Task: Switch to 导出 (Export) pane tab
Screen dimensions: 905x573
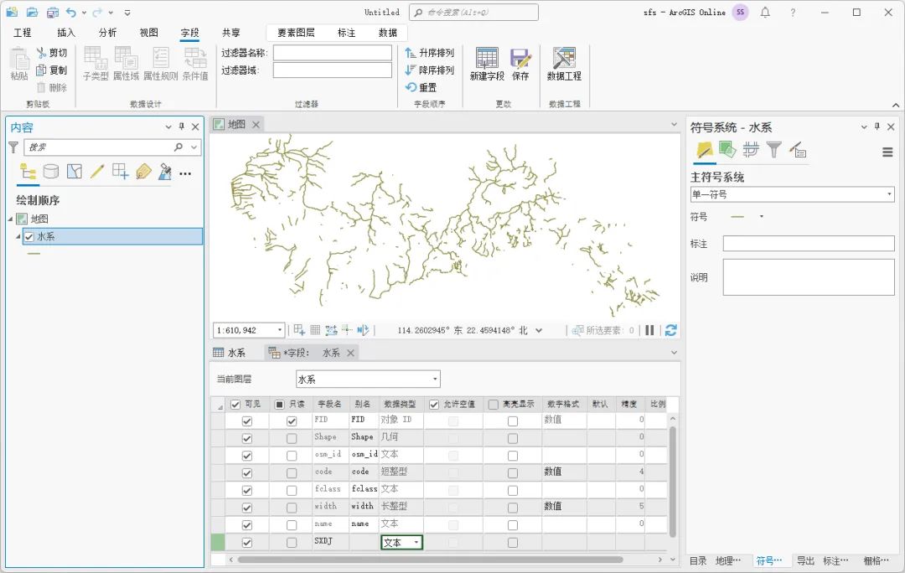Action: click(x=805, y=560)
